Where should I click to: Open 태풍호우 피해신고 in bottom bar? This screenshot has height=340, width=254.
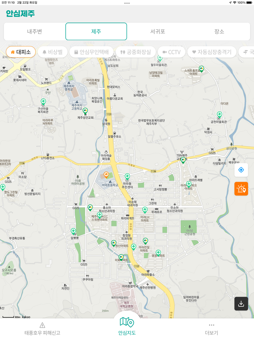pos(42,329)
